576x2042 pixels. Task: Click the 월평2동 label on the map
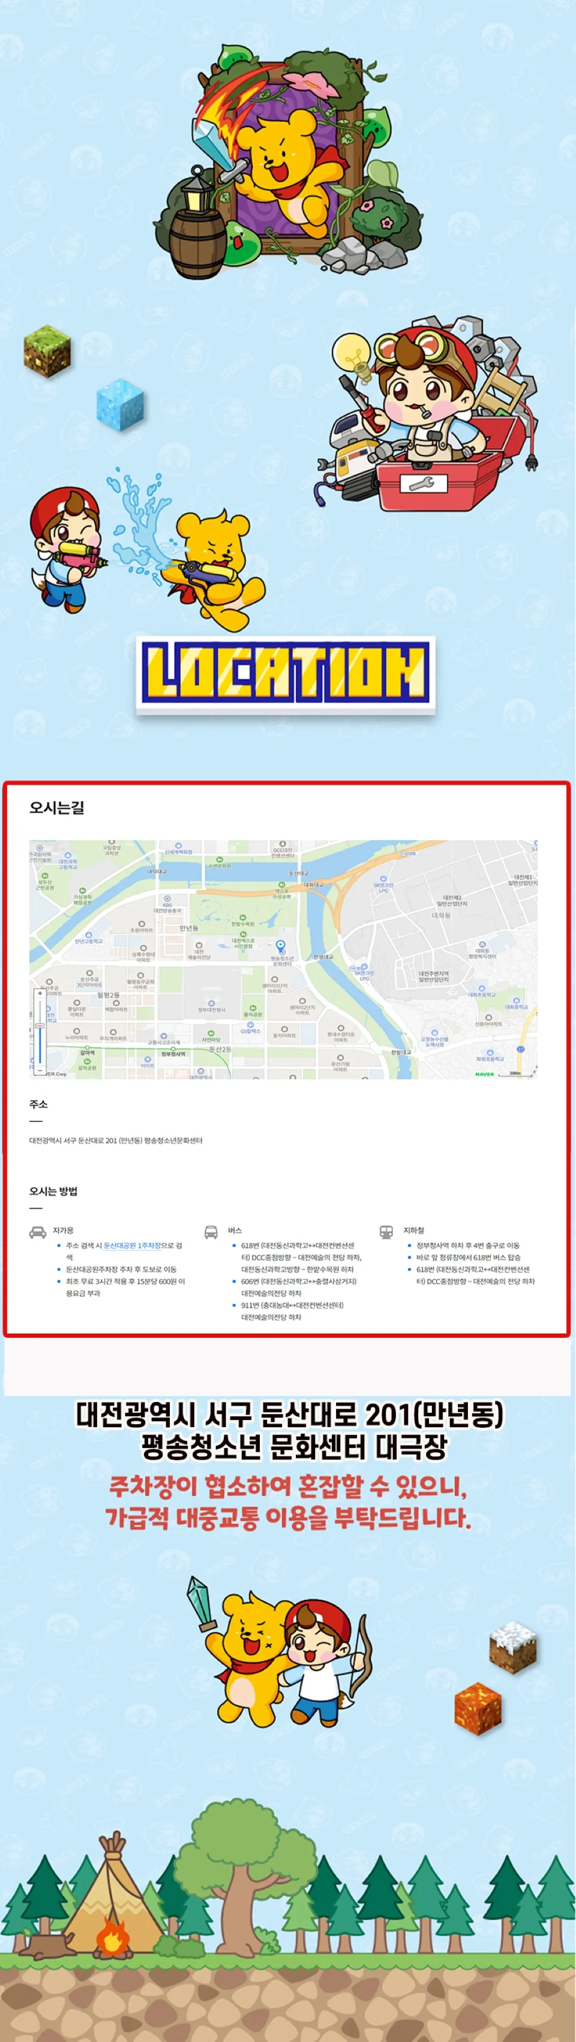(109, 994)
